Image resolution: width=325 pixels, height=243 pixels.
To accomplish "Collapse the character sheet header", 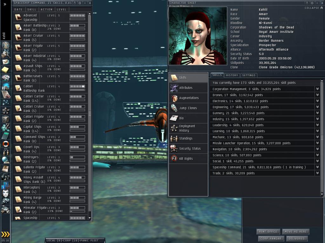I will pyautogui.click(x=314, y=8).
